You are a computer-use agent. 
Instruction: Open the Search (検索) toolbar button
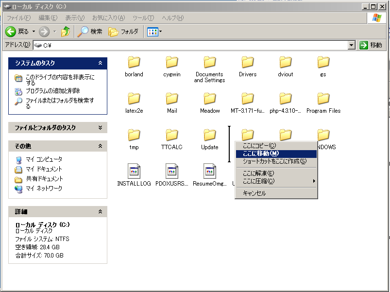pos(90,32)
